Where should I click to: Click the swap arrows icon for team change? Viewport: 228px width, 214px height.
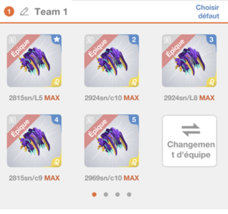point(191,130)
